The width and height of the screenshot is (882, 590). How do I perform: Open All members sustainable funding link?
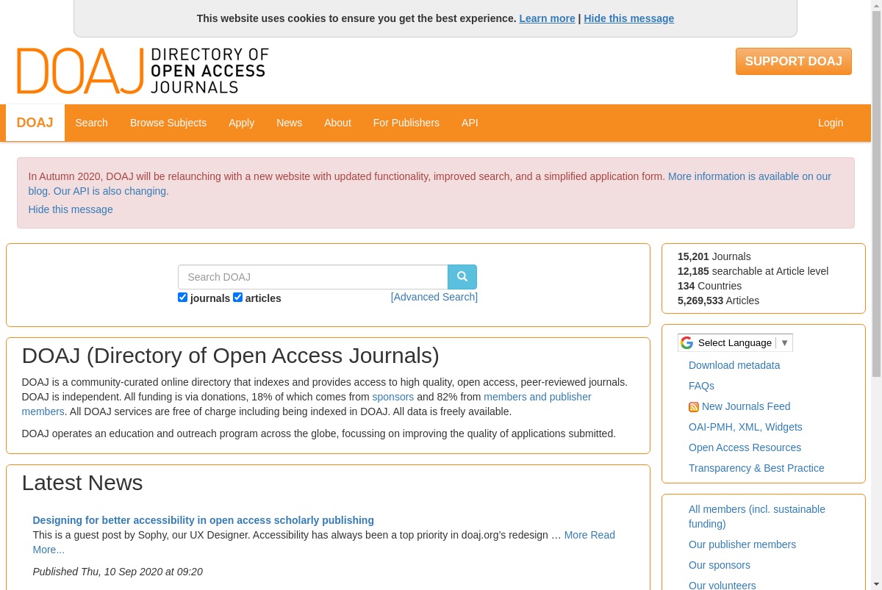tap(757, 517)
